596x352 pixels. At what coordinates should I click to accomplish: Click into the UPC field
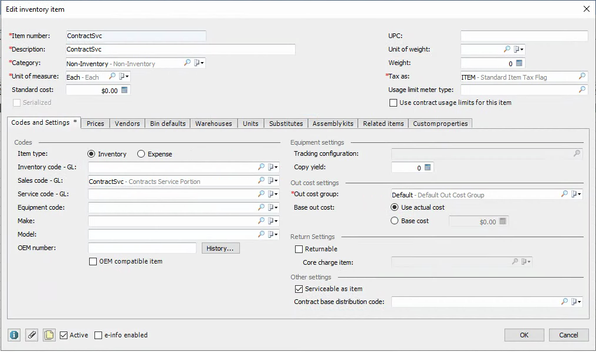pos(524,36)
